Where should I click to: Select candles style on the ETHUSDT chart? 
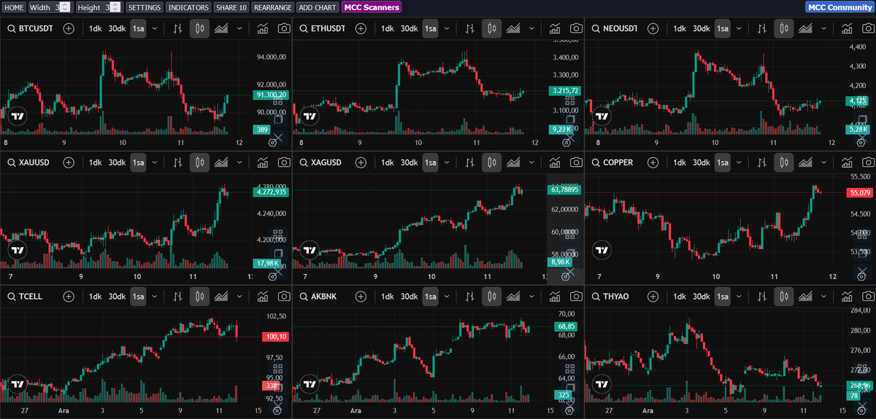pos(492,28)
